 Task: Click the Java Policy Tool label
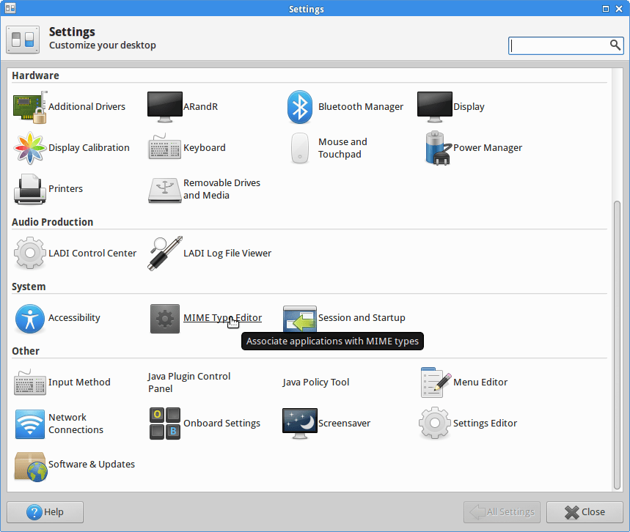(x=316, y=383)
